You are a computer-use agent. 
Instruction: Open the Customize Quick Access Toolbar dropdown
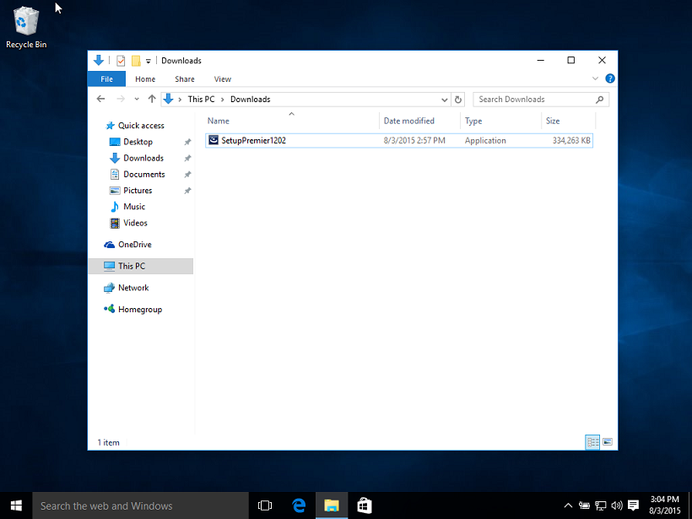(149, 62)
